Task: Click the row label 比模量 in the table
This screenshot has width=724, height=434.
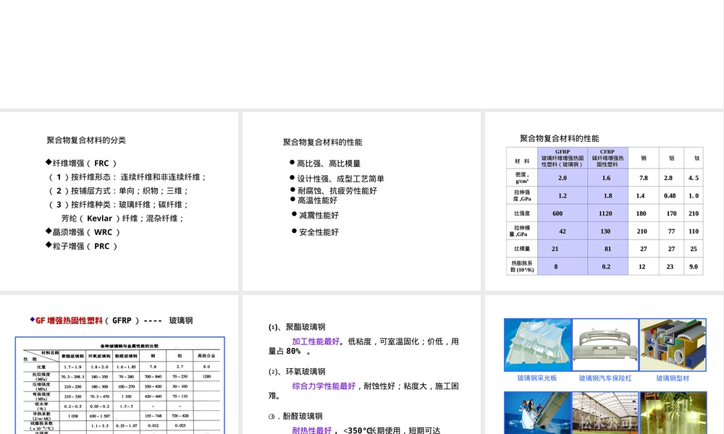Action: [522, 249]
